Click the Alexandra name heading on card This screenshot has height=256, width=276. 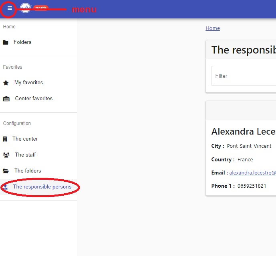(x=244, y=131)
